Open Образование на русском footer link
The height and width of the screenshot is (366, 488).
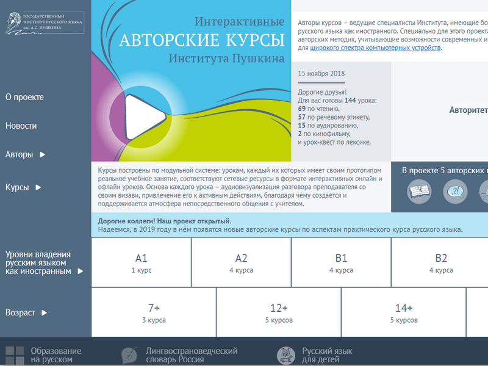coord(56,355)
